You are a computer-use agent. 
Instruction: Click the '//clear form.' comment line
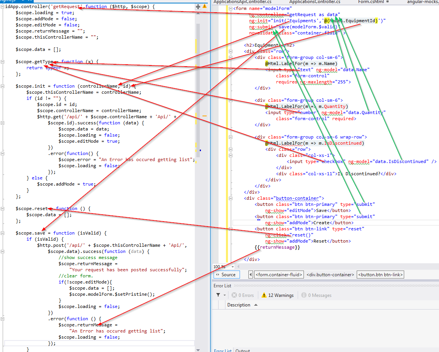coord(76,276)
